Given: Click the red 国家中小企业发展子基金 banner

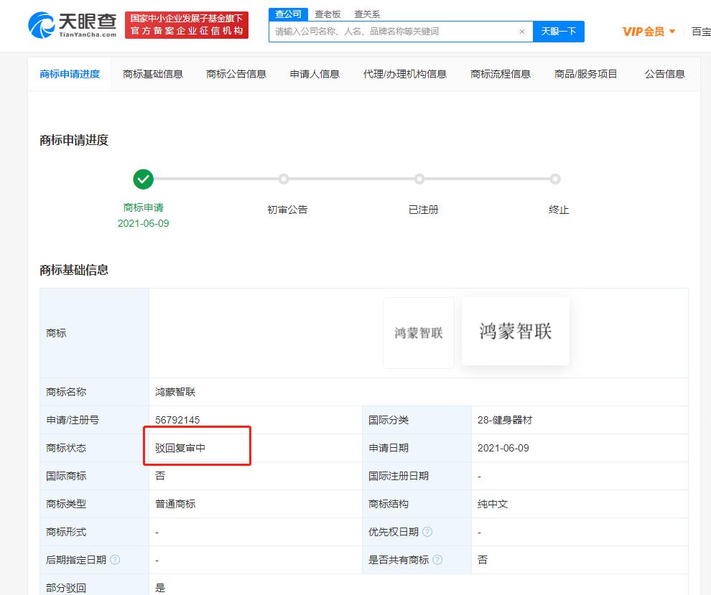Looking at the screenshot, I should pyautogui.click(x=186, y=25).
